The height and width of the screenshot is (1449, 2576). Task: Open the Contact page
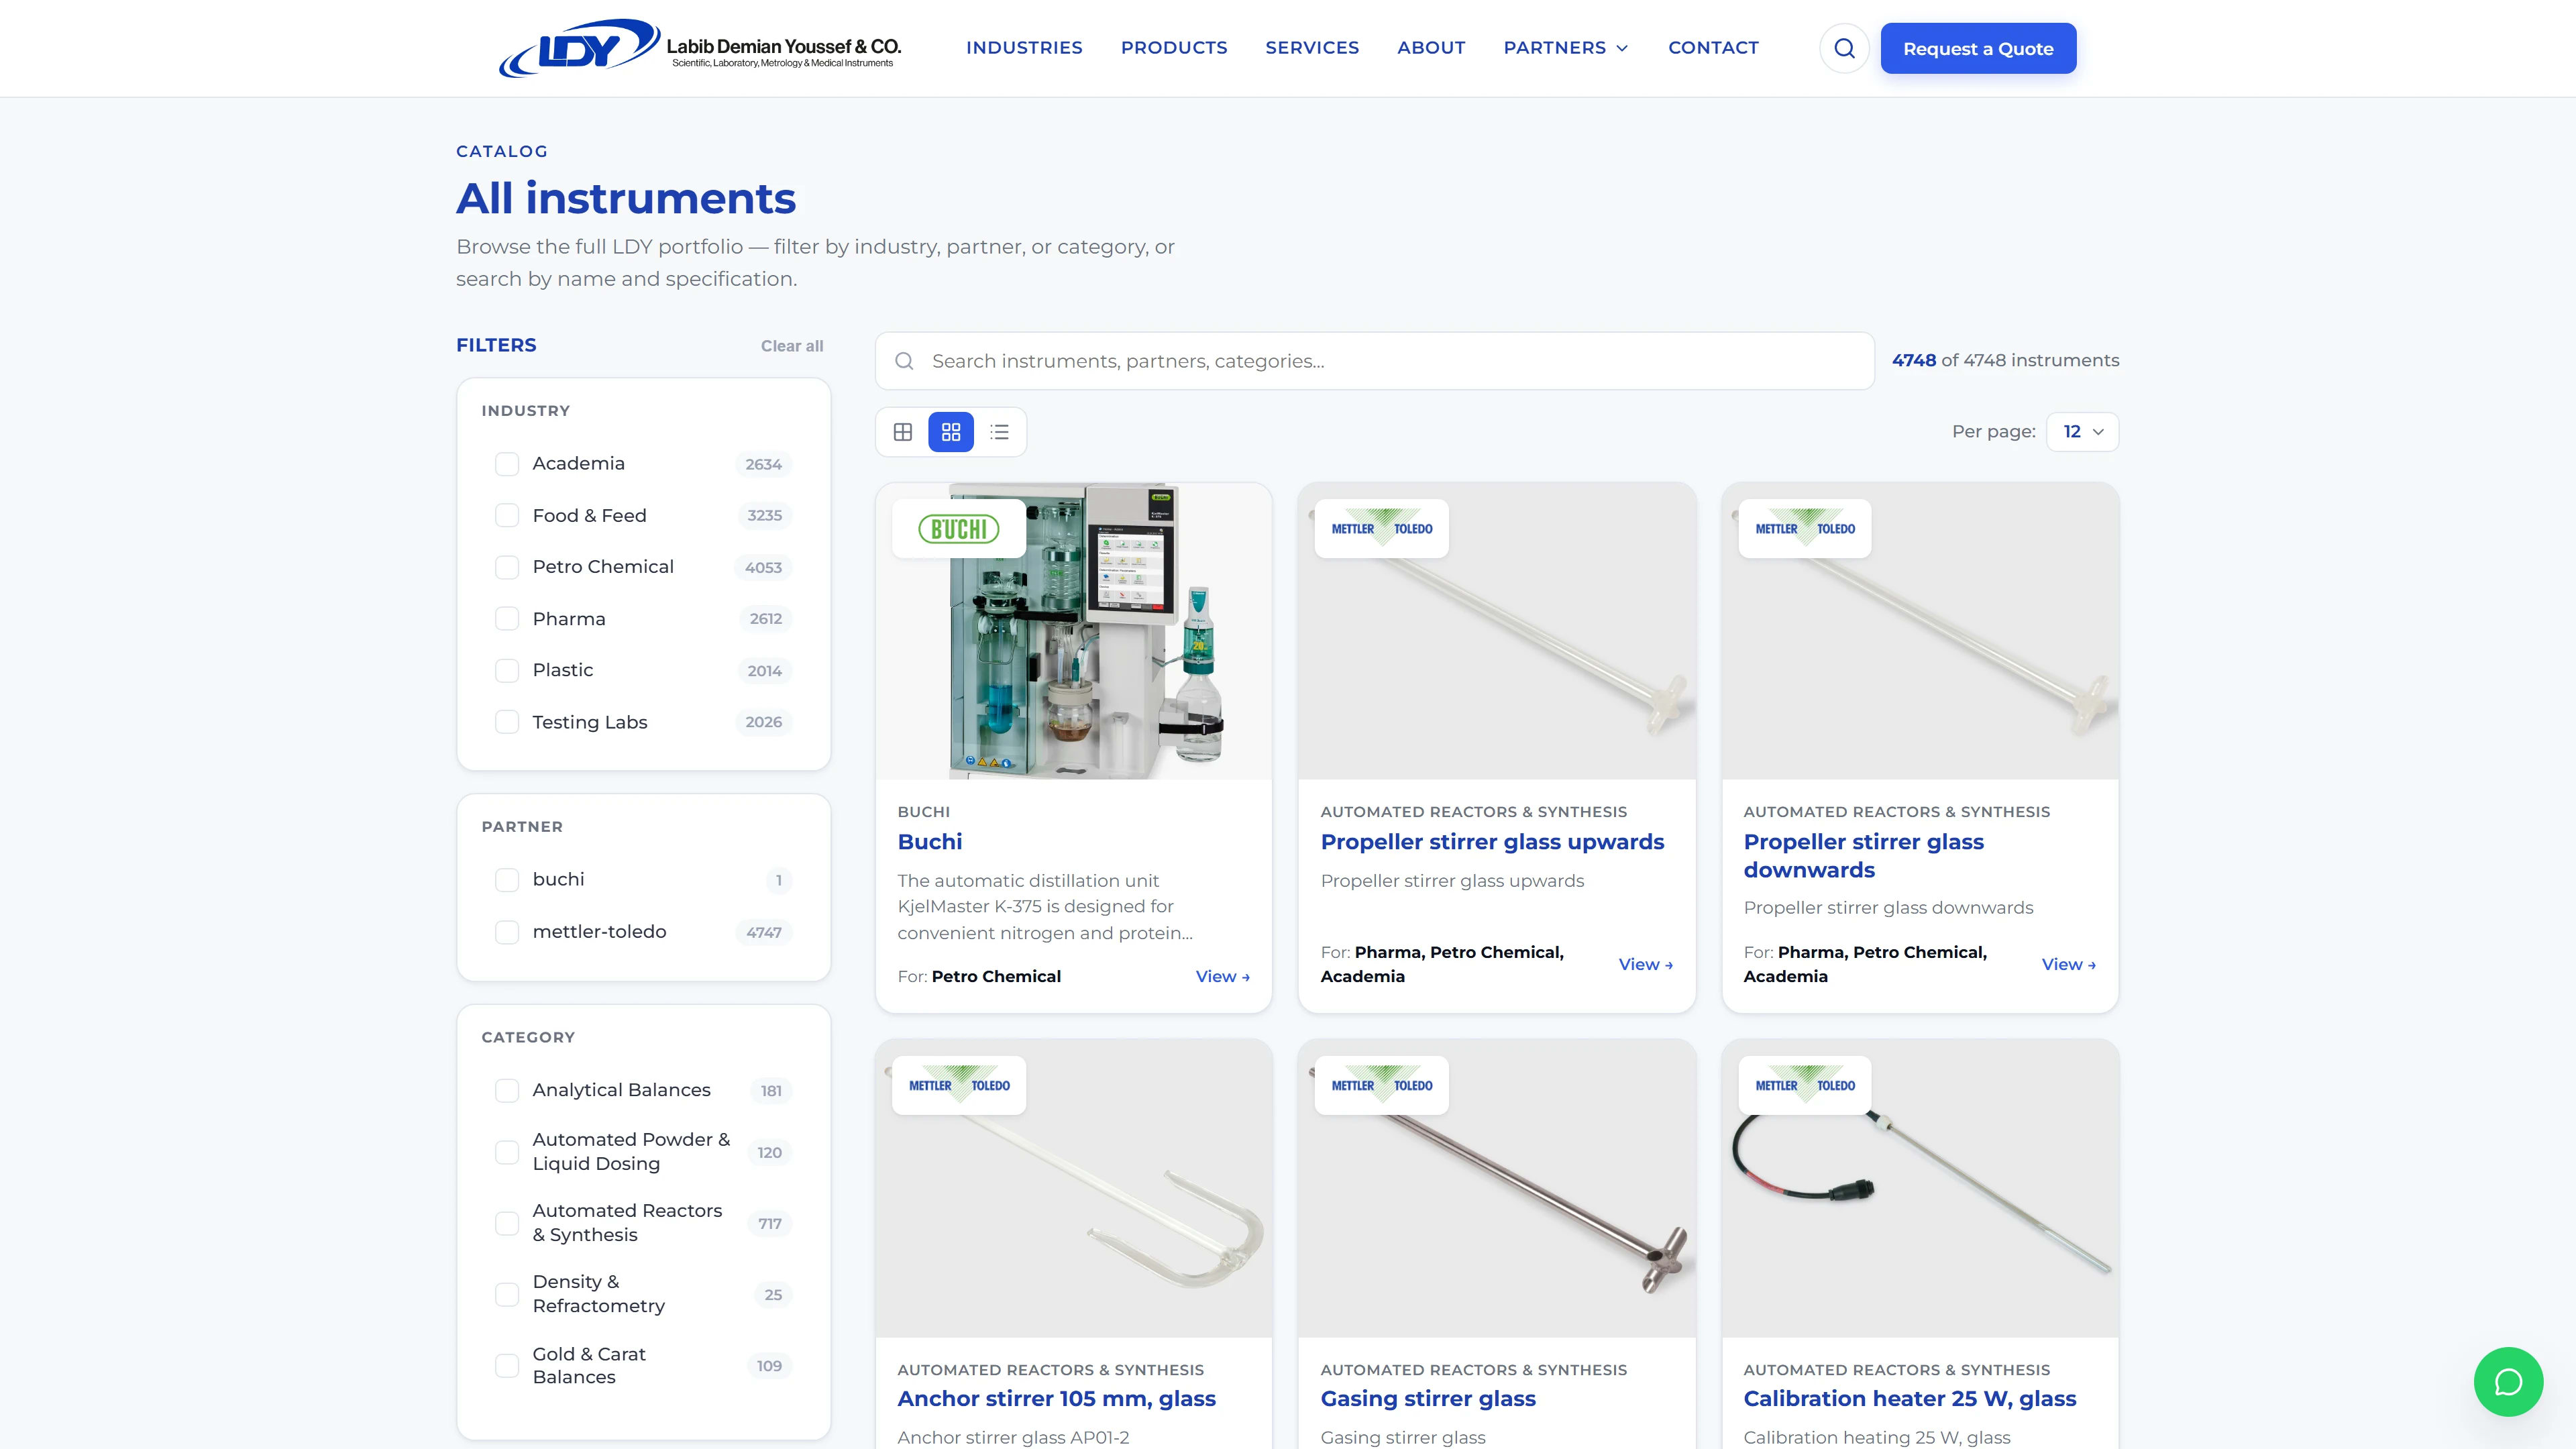tap(1713, 48)
